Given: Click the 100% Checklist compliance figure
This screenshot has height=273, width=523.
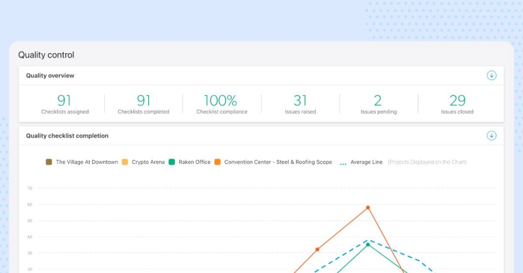Looking at the screenshot, I should pos(221,104).
